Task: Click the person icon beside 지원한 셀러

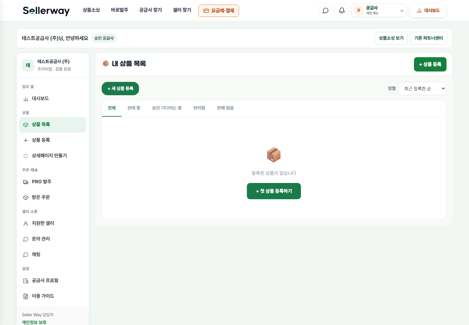Action: (x=26, y=224)
